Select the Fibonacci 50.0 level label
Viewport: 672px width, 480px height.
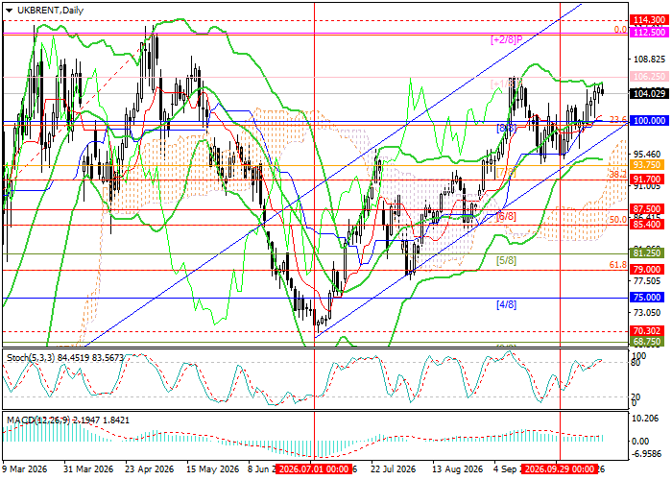point(618,220)
